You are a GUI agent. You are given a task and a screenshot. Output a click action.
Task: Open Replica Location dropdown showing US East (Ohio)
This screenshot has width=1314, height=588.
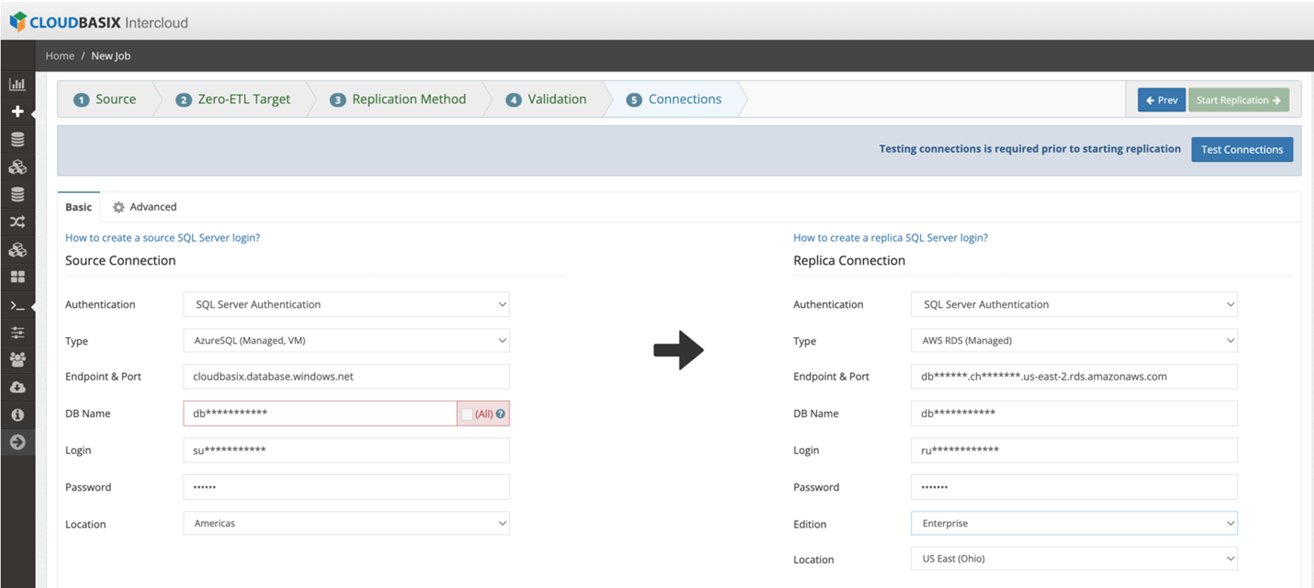click(1074, 558)
